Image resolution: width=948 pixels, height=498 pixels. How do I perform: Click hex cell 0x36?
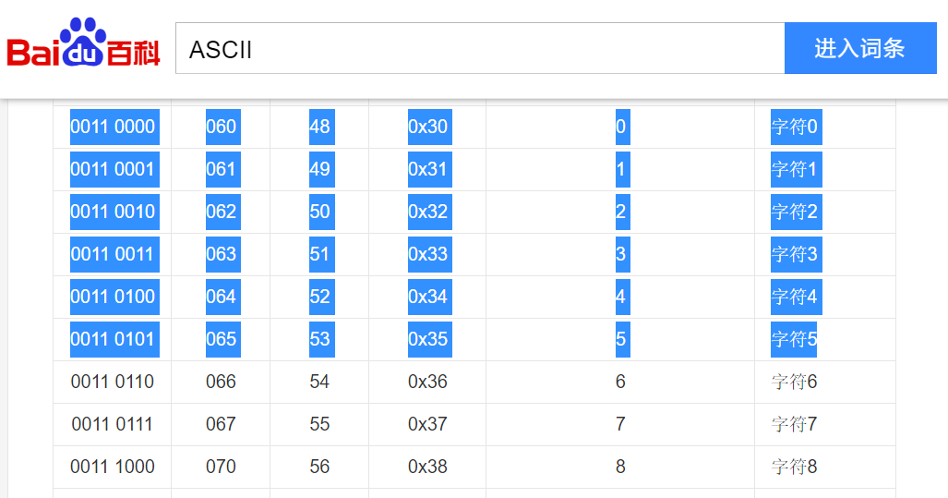click(x=428, y=382)
